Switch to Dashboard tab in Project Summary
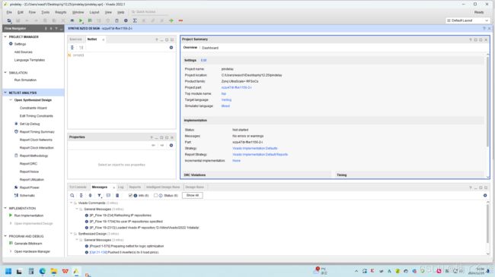Screen dimensions: 495x277 [210, 48]
